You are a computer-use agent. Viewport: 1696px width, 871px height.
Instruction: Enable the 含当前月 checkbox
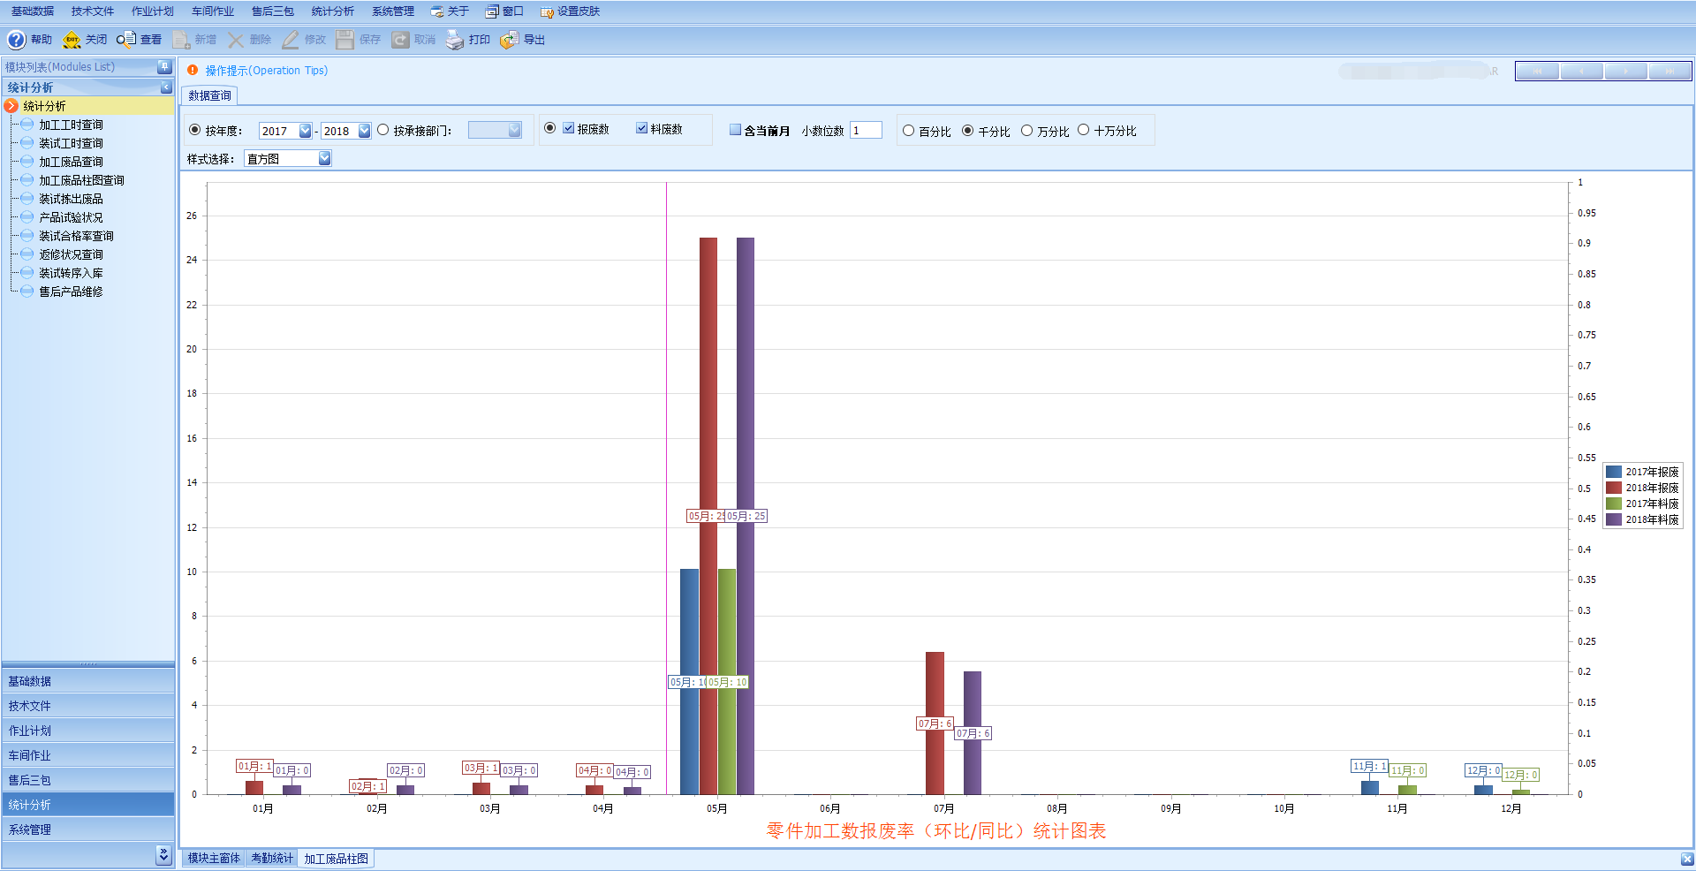[x=735, y=130]
